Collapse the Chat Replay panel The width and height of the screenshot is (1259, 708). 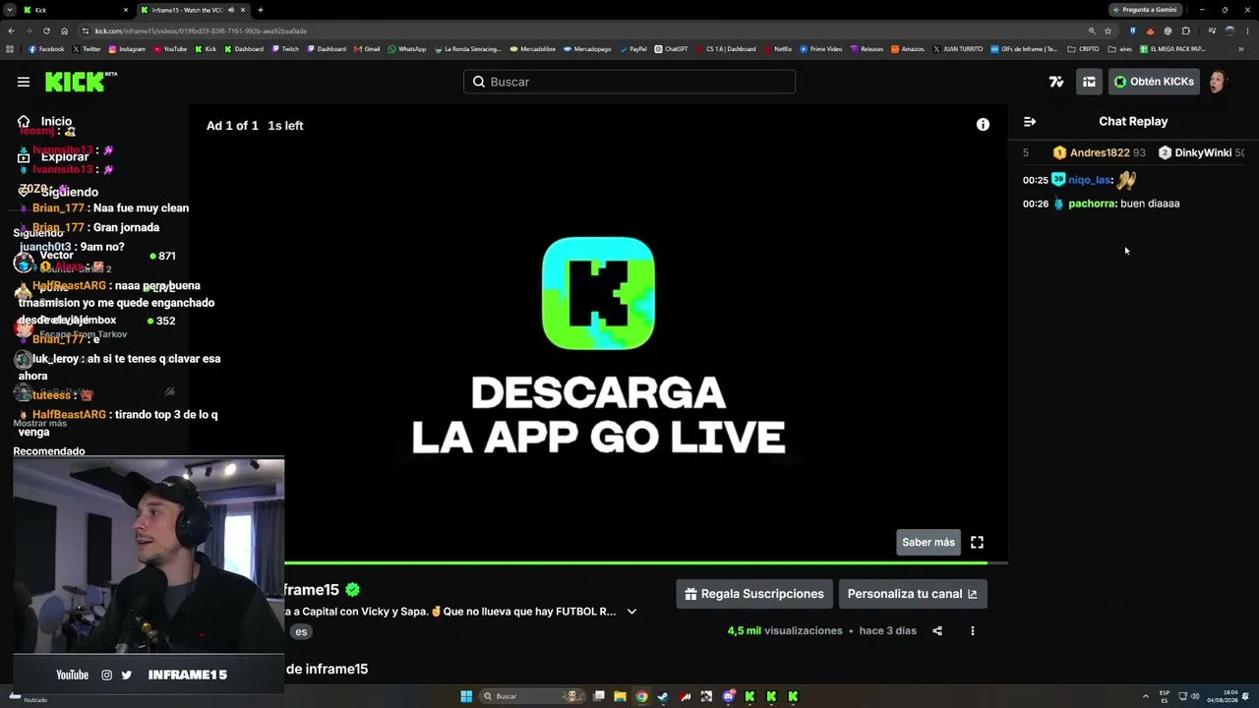(x=1030, y=122)
